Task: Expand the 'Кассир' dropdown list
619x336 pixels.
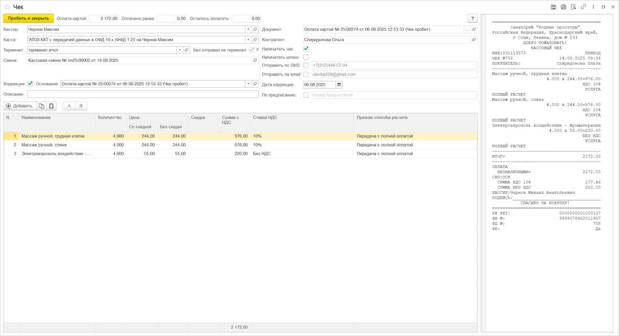Action: pyautogui.click(x=248, y=29)
